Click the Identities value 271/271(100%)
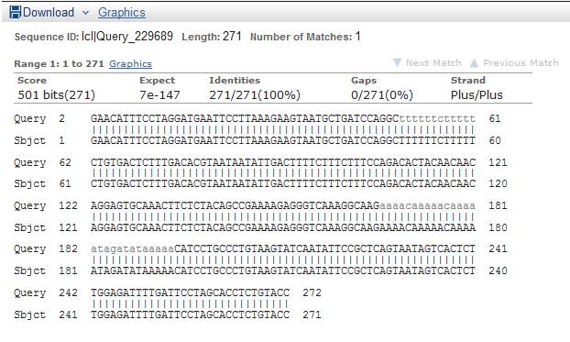The height and width of the screenshot is (342, 570). tap(255, 95)
